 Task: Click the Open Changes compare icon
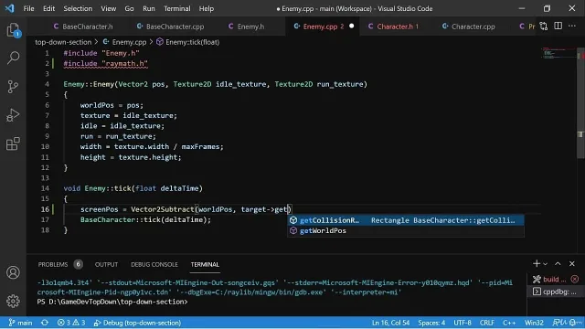(x=544, y=27)
